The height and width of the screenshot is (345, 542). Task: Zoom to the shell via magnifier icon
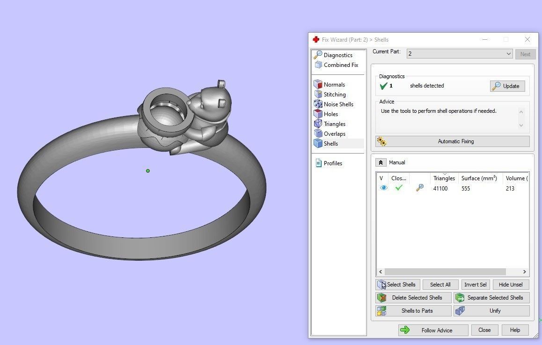420,188
